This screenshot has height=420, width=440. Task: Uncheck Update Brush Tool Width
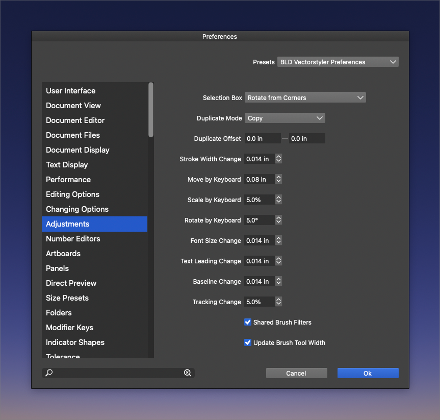click(x=248, y=342)
